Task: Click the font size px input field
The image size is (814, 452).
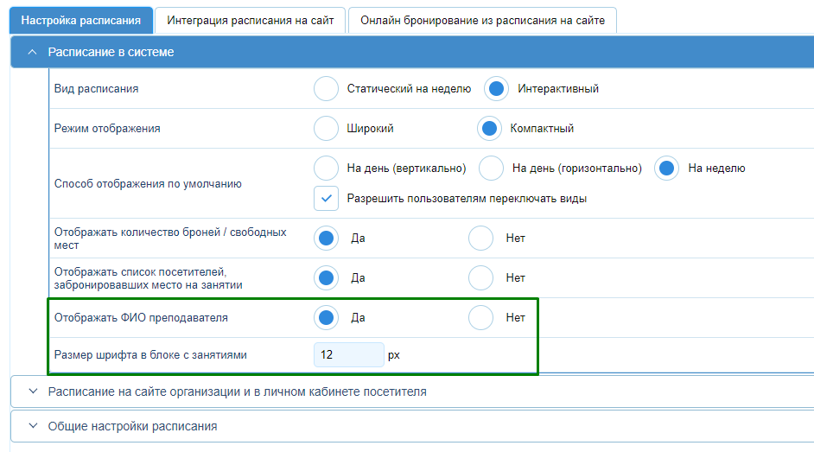Action: (349, 355)
